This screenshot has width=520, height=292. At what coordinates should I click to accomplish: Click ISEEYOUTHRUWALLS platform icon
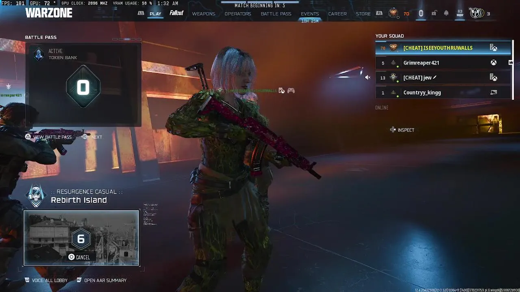[x=494, y=48]
